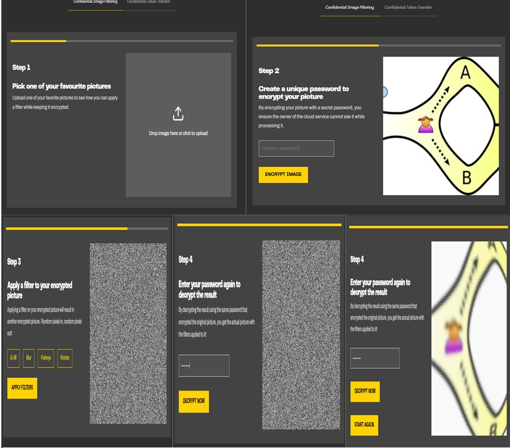510x448 pixels.
Task: Click password field beside the noise image in Step 4
Action: [x=204, y=366]
